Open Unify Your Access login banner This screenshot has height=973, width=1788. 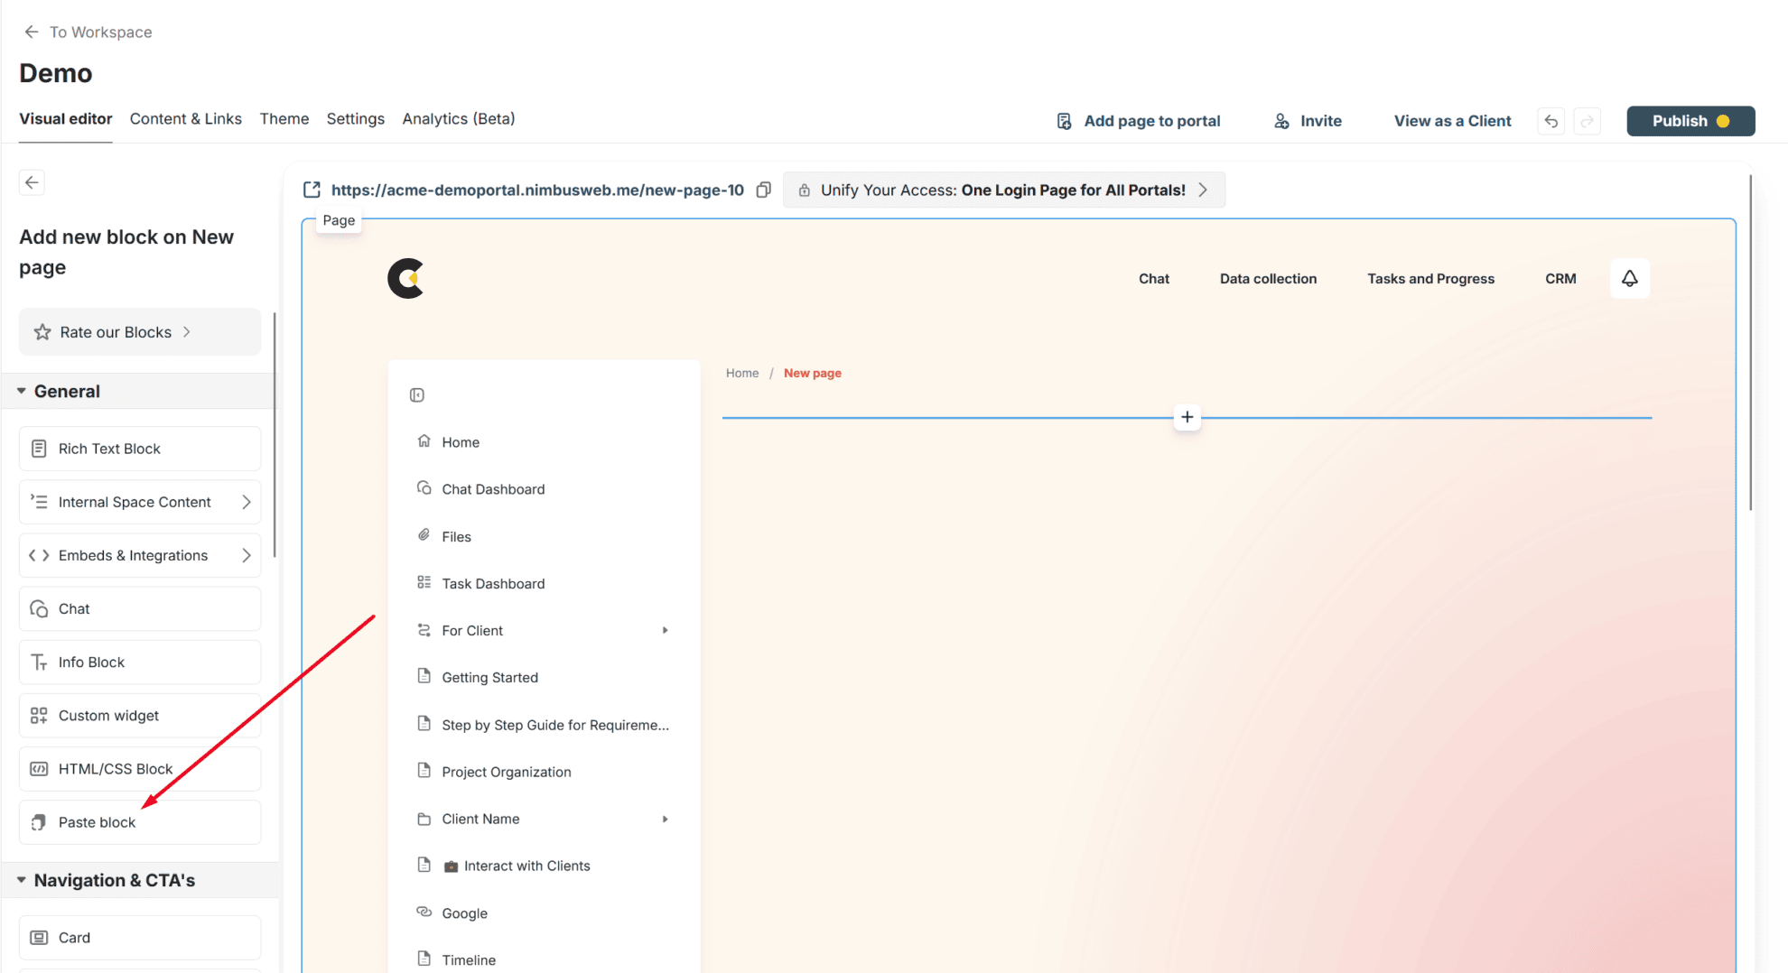point(1003,190)
